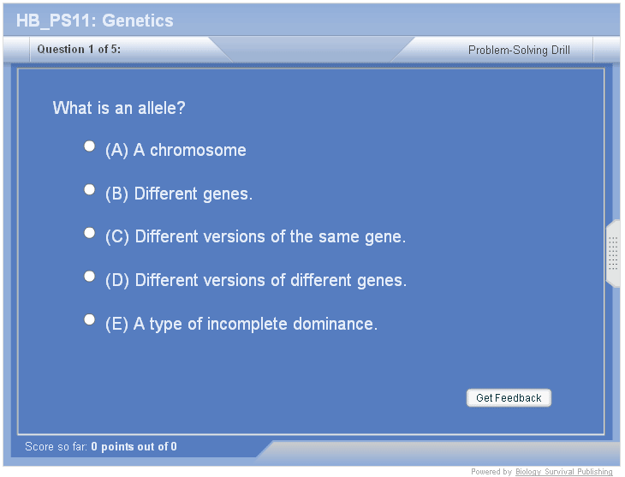The width and height of the screenshot is (625, 477).
Task: Select the radio button for option A
Action: point(89,146)
